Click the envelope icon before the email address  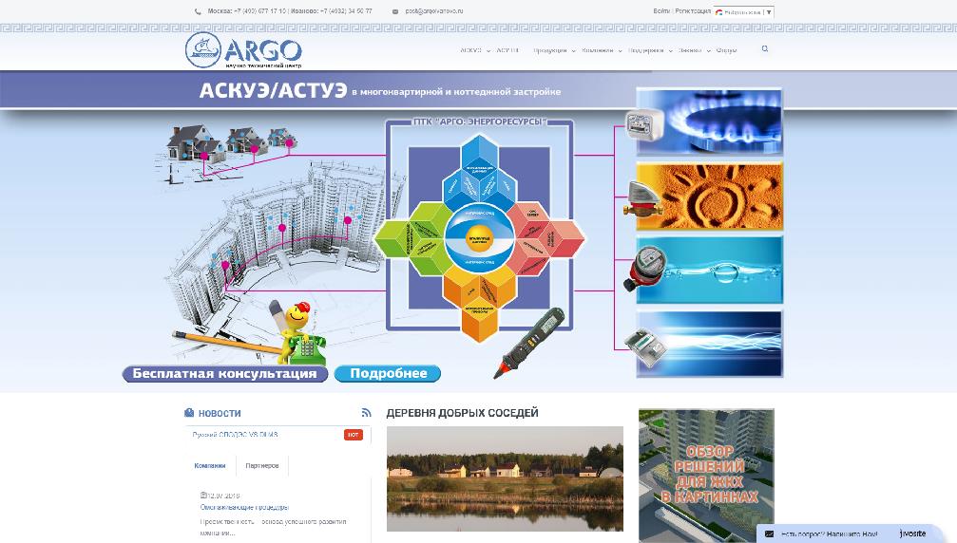[x=395, y=11]
